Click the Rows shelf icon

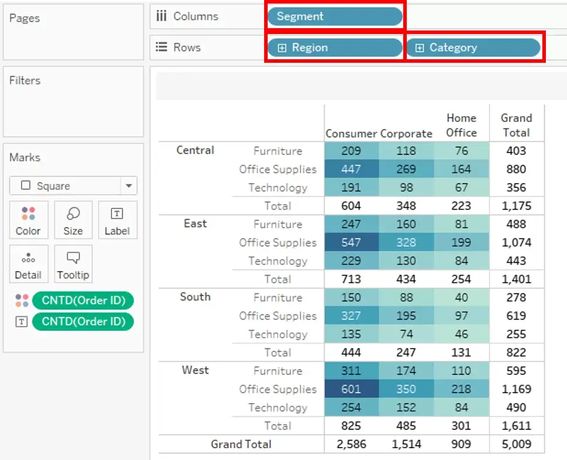pyautogui.click(x=161, y=47)
